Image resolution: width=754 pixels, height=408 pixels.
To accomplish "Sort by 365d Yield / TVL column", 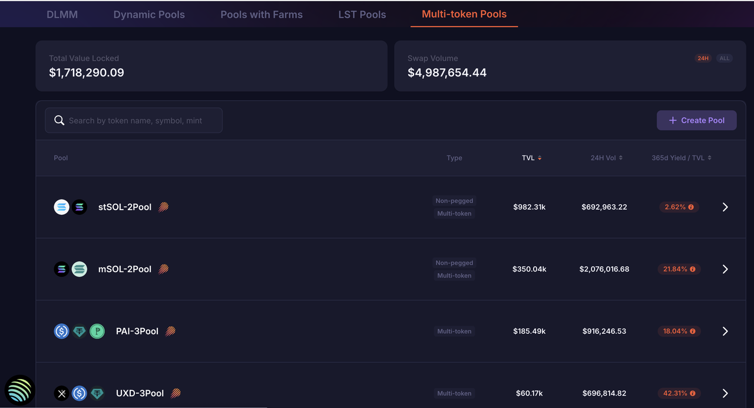I will [681, 158].
